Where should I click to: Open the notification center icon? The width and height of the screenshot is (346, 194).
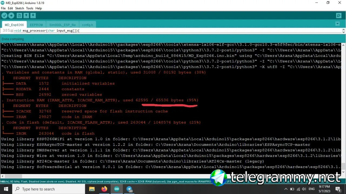tap(338, 189)
